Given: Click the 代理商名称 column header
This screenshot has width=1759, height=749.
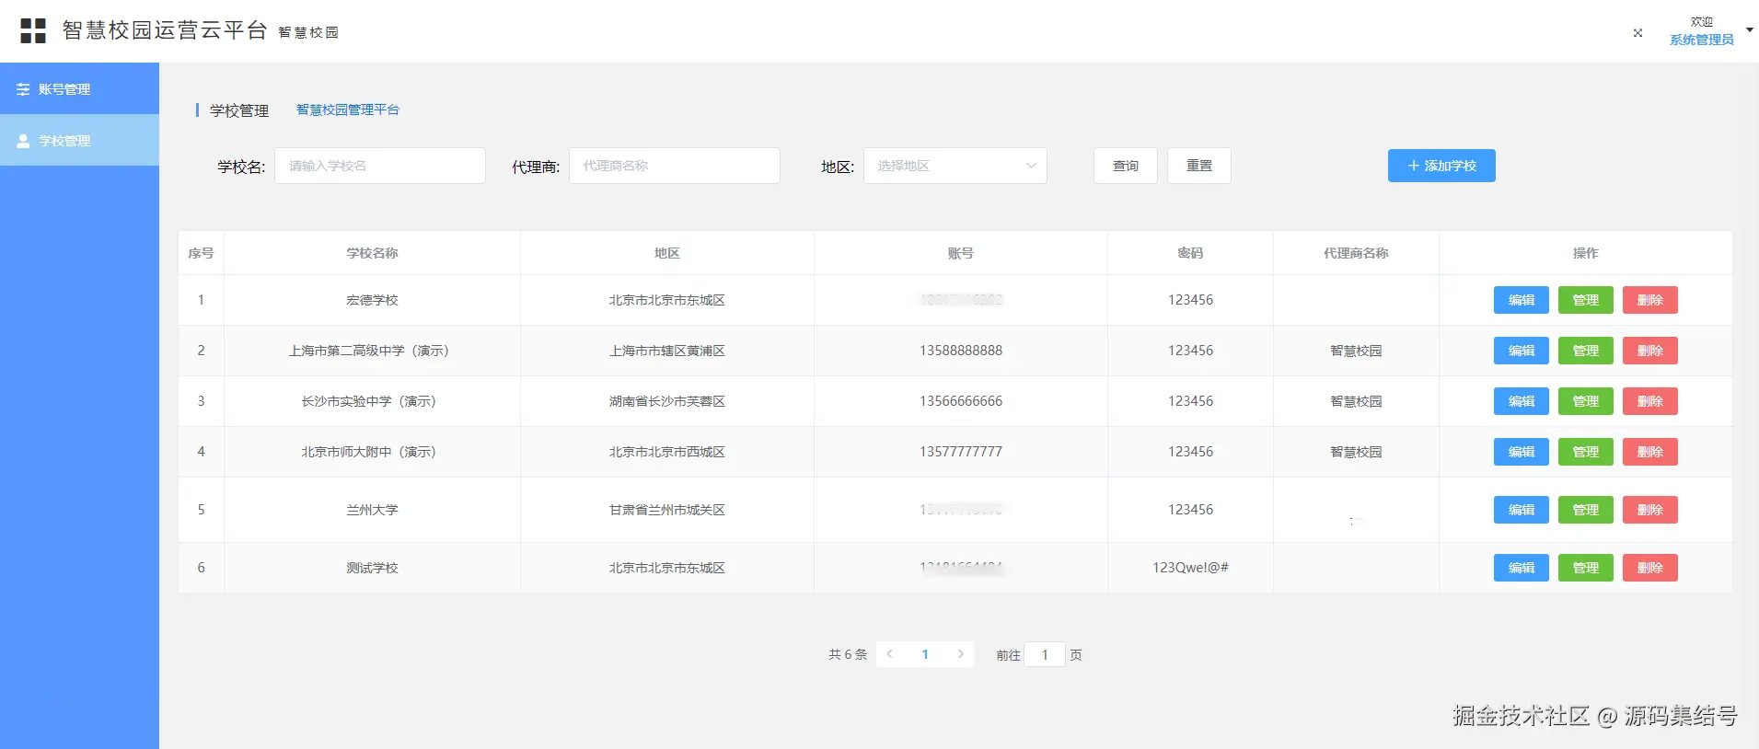Looking at the screenshot, I should [1356, 253].
